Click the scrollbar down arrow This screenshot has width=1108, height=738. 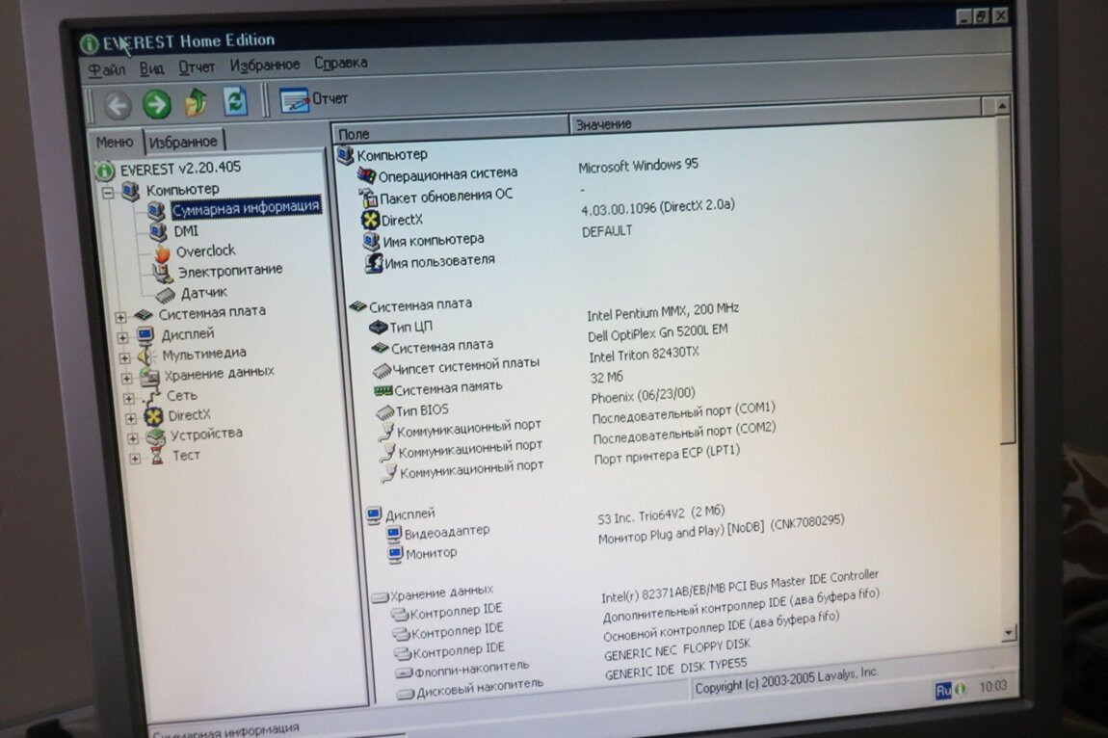(1009, 633)
